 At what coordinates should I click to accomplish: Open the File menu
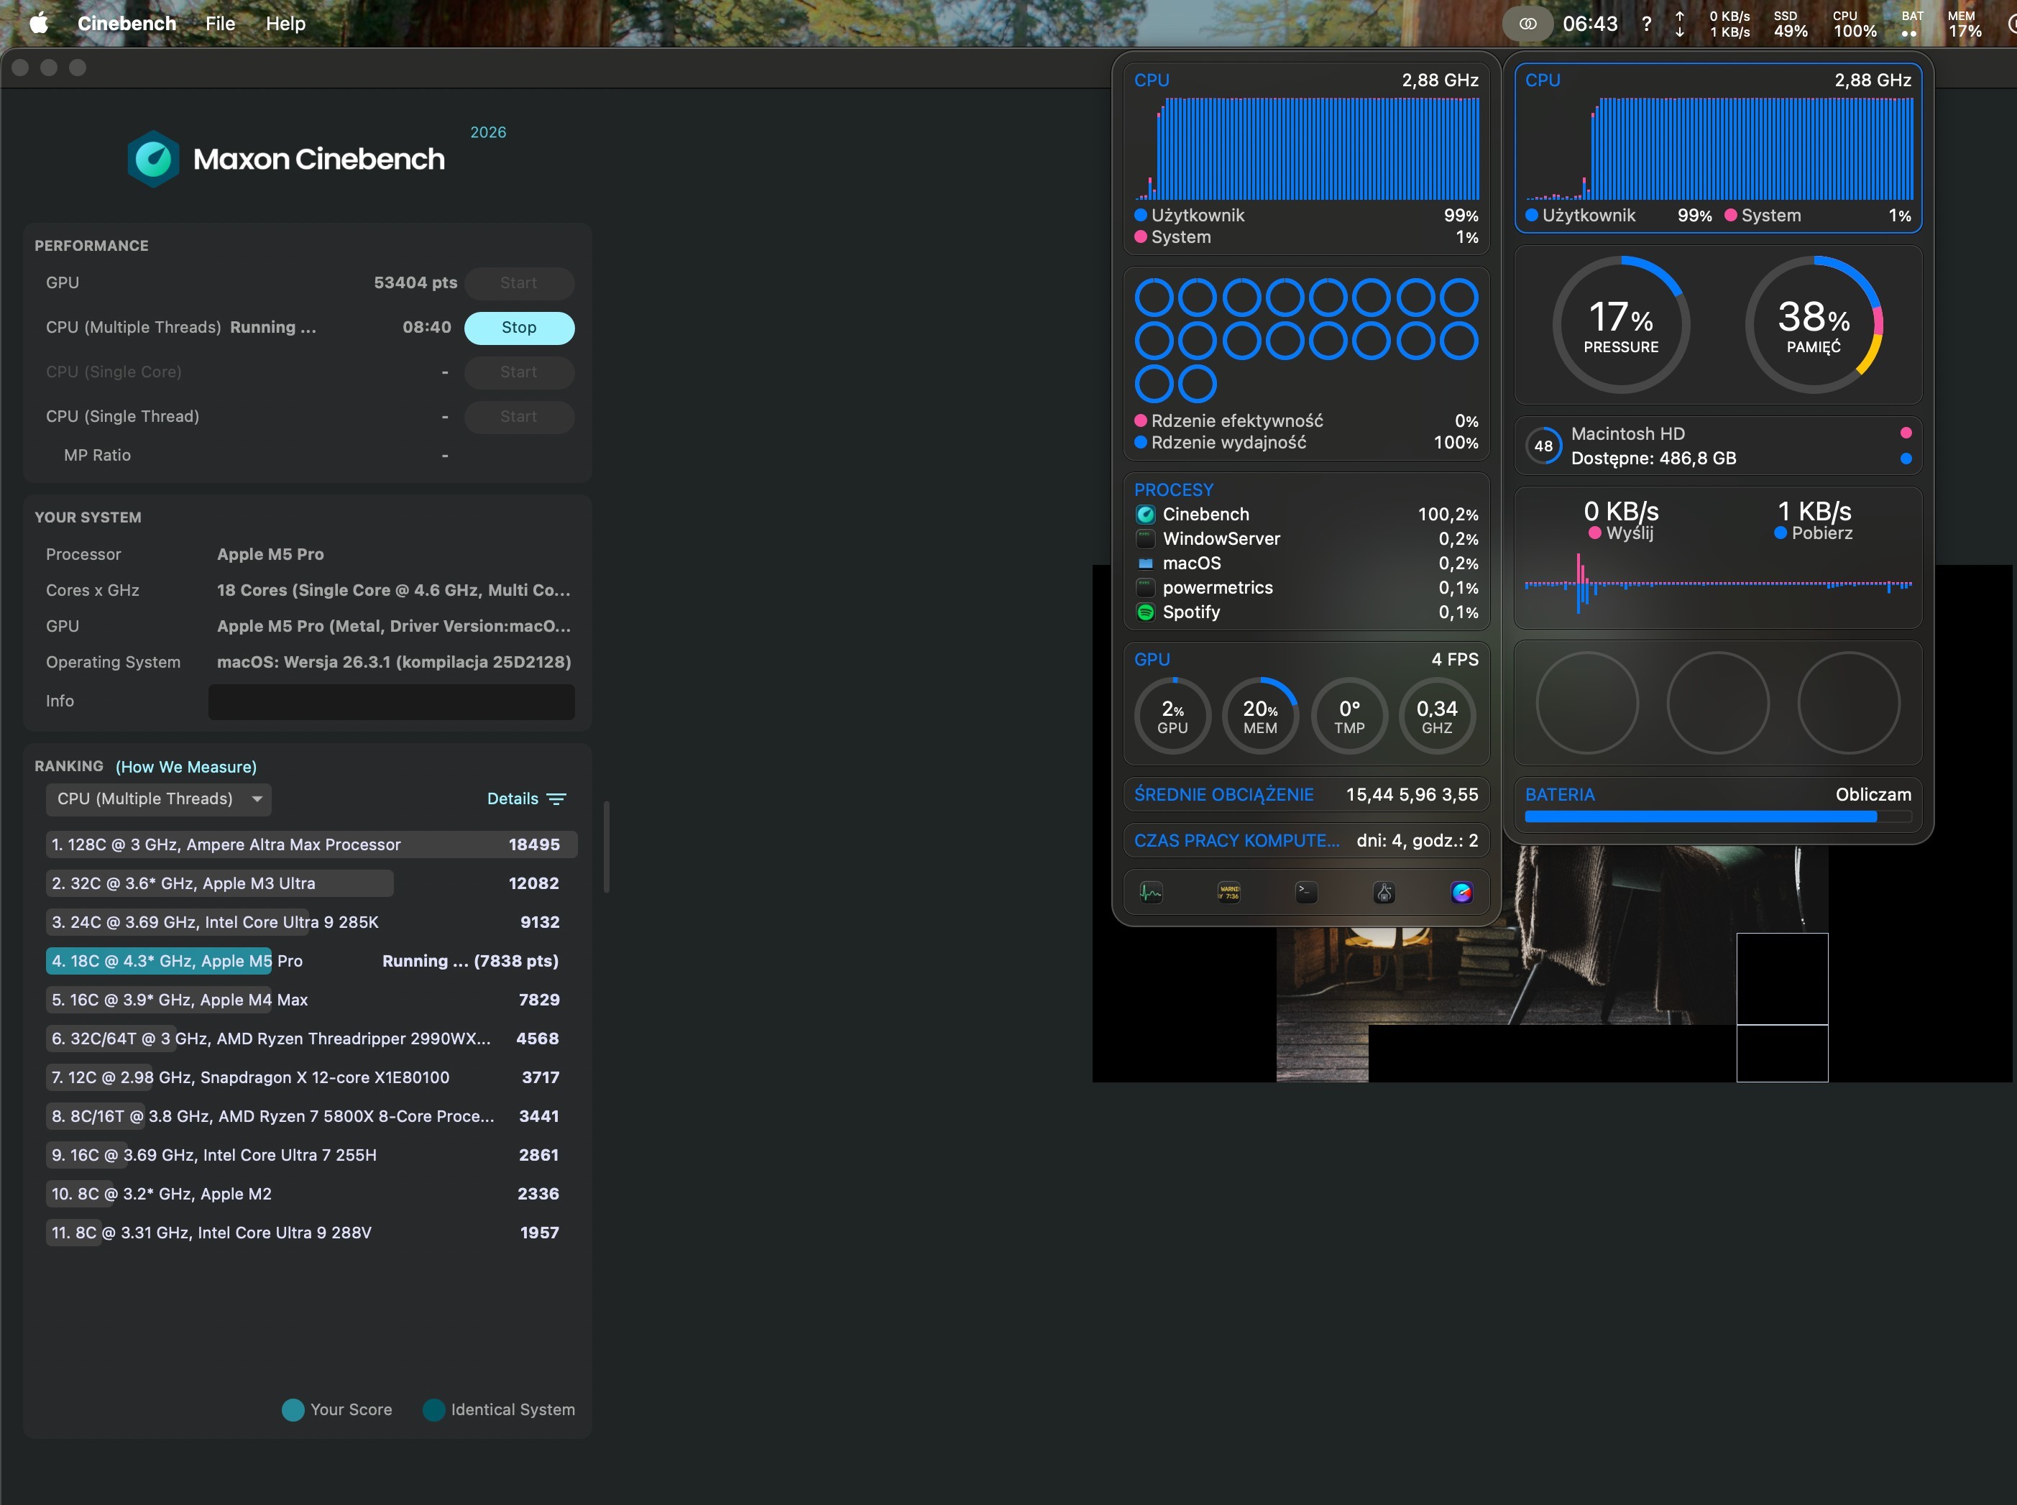pos(219,24)
